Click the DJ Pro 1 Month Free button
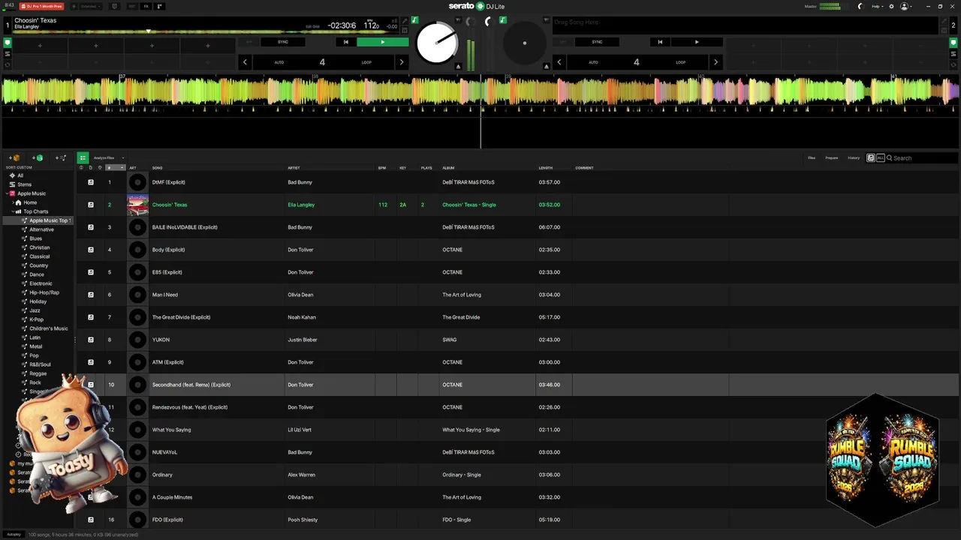This screenshot has height=540, width=961. (x=42, y=6)
